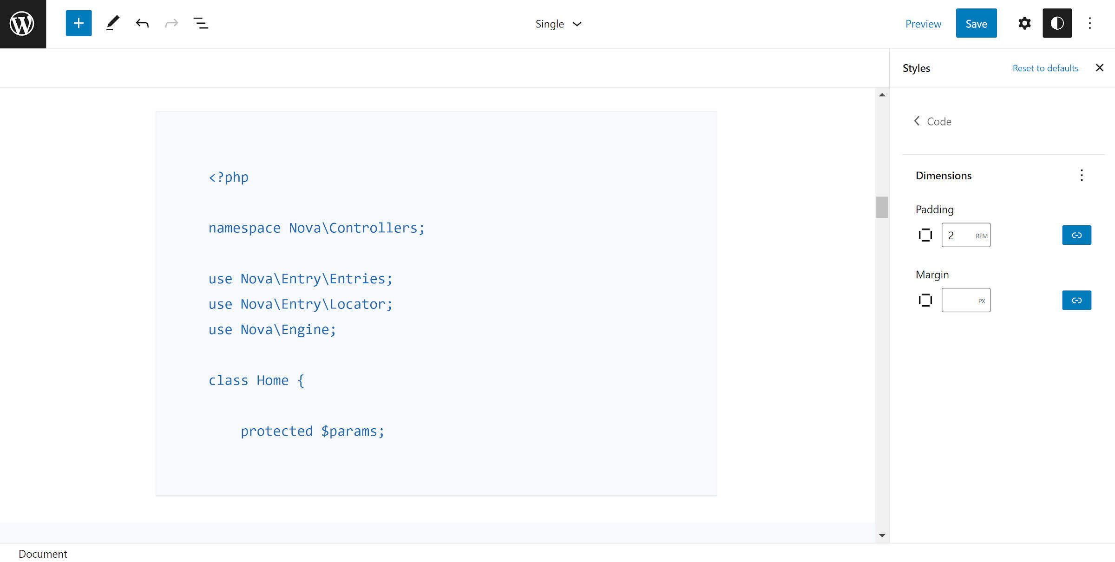Open the Margin PX unit selector
This screenshot has height=562, width=1115.
981,301
